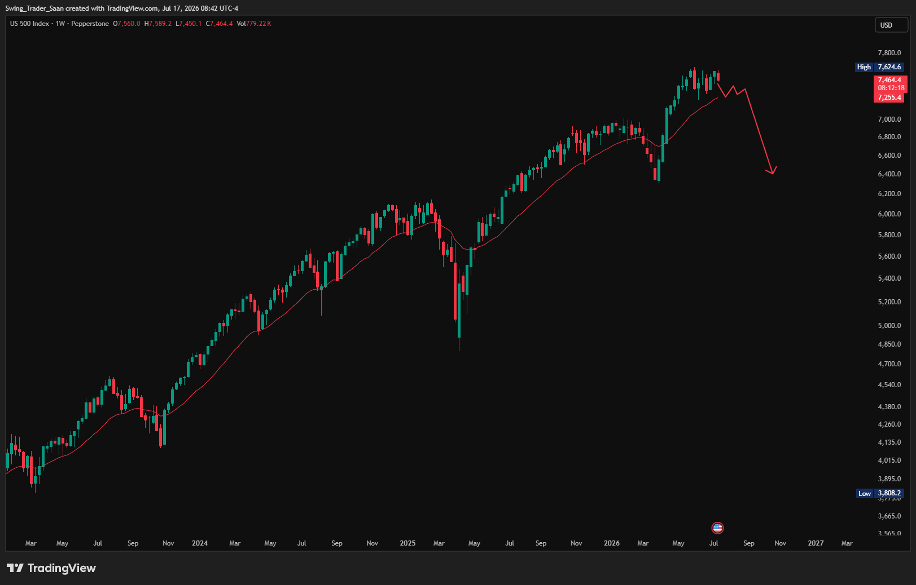916x585 pixels.
Task: Click the 4,380.0 price axis label
Action: click(x=889, y=407)
